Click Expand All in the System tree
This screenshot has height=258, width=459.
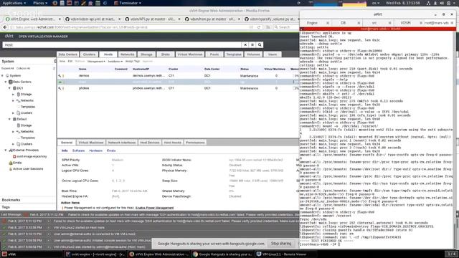click(x=8, y=69)
